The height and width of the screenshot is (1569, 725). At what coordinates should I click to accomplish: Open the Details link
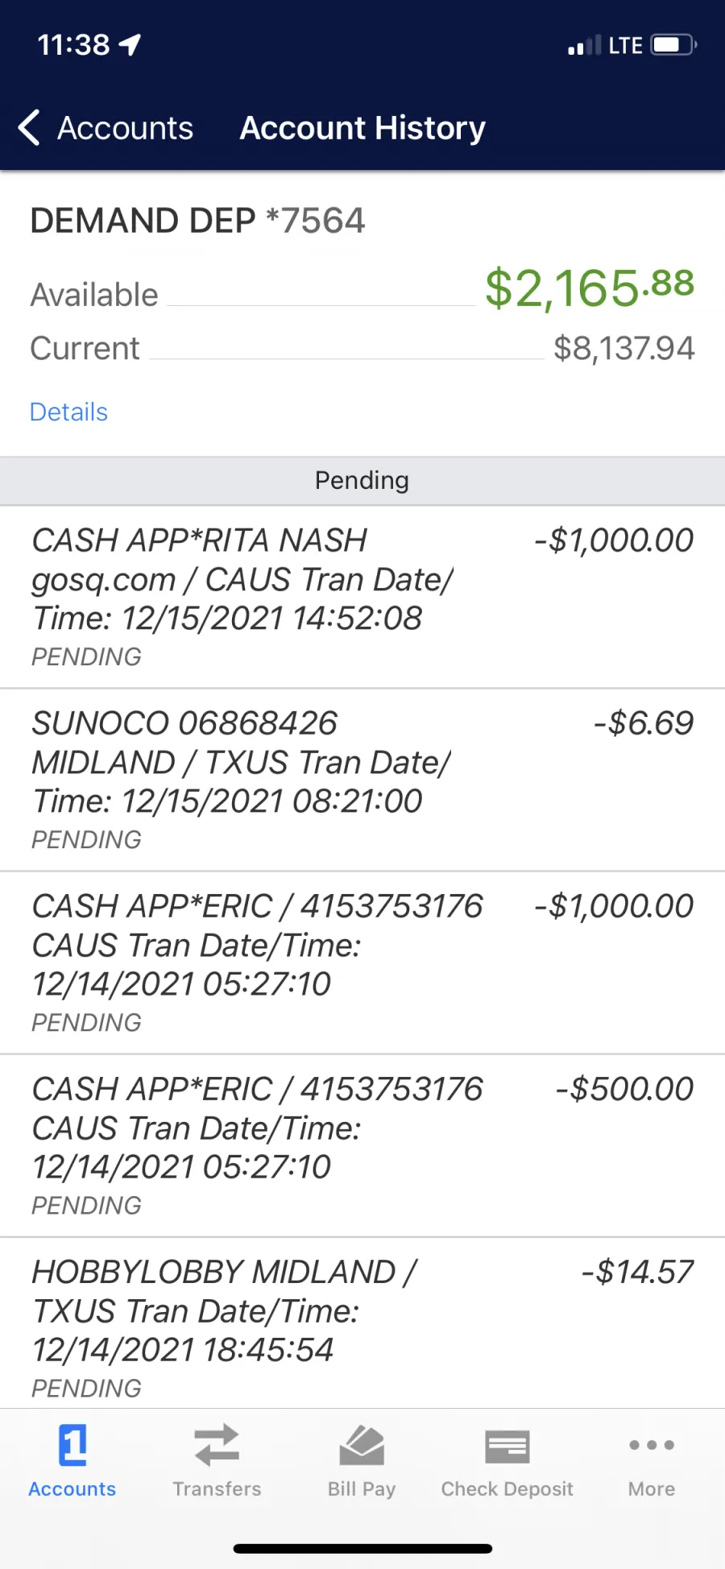pos(68,412)
